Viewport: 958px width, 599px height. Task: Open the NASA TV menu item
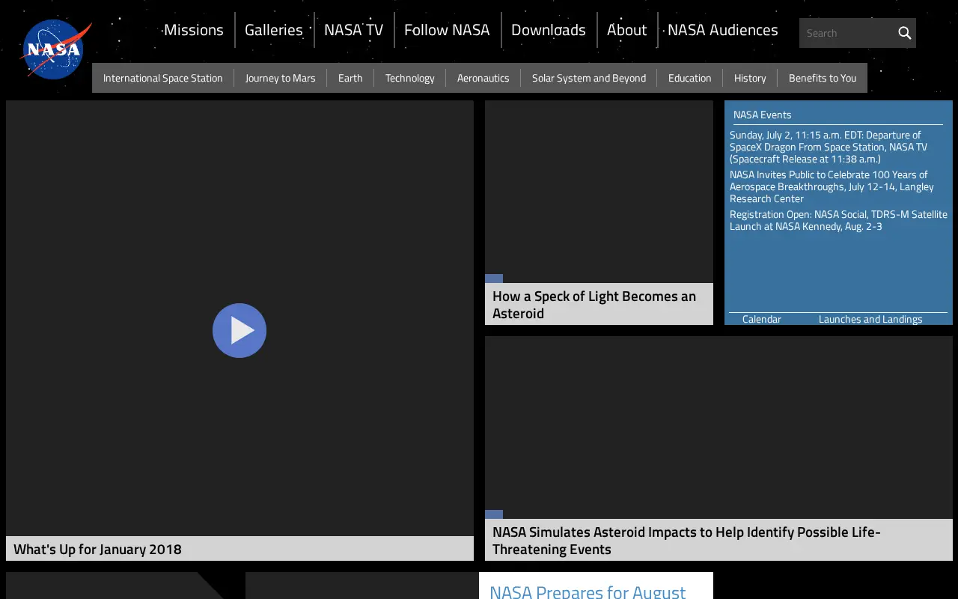(x=353, y=30)
